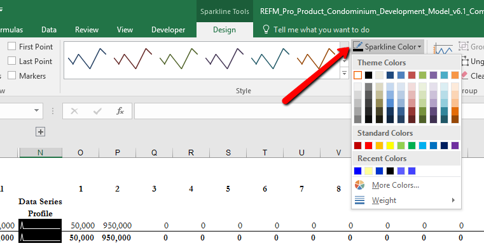Open the Sparkline Color dropdown
Image resolution: width=484 pixels, height=248 pixels.
point(387,47)
